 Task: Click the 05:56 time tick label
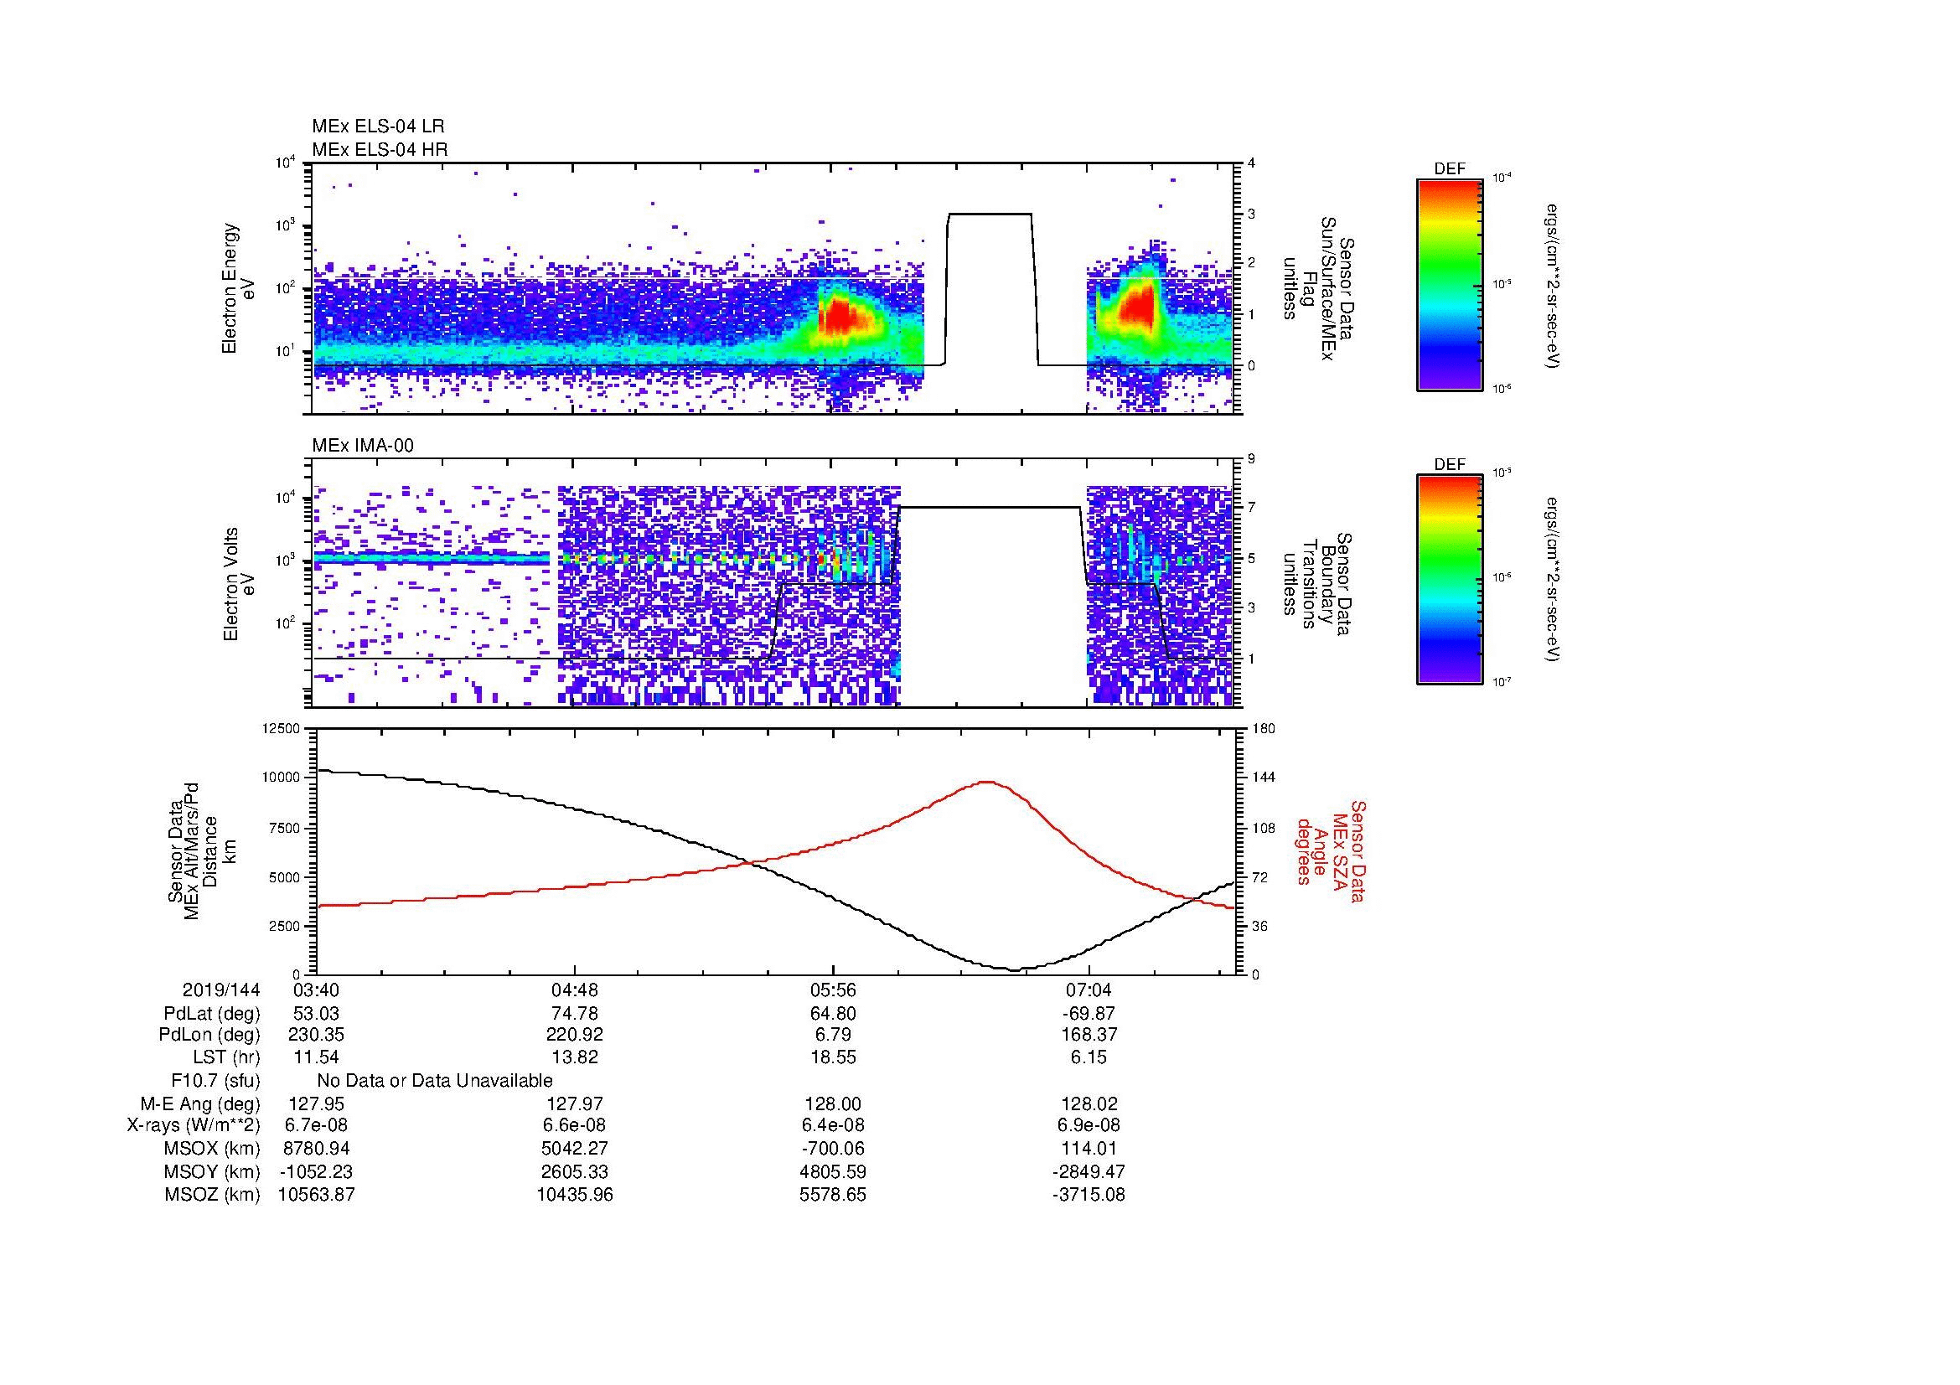pos(832,990)
